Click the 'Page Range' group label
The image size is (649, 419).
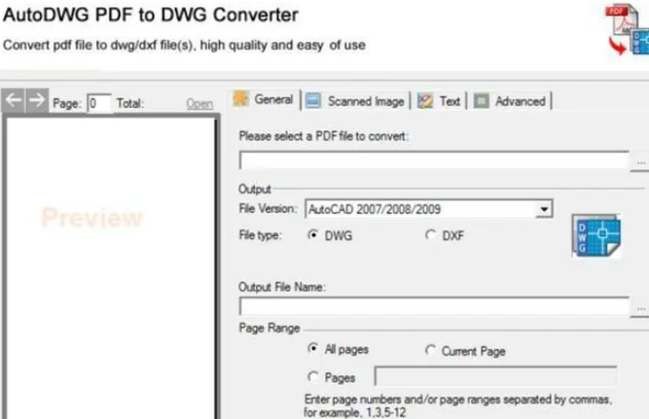270,328
